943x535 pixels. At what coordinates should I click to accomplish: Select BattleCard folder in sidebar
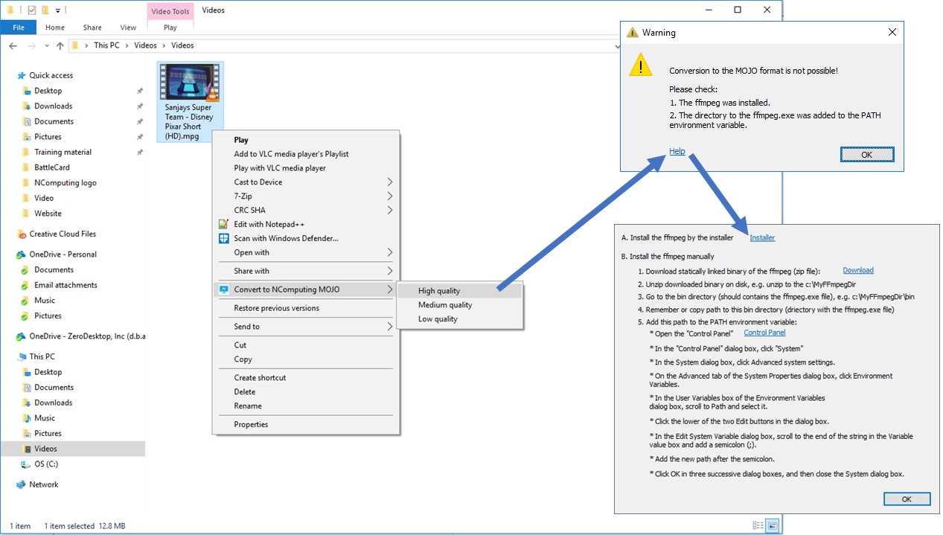[x=51, y=167]
